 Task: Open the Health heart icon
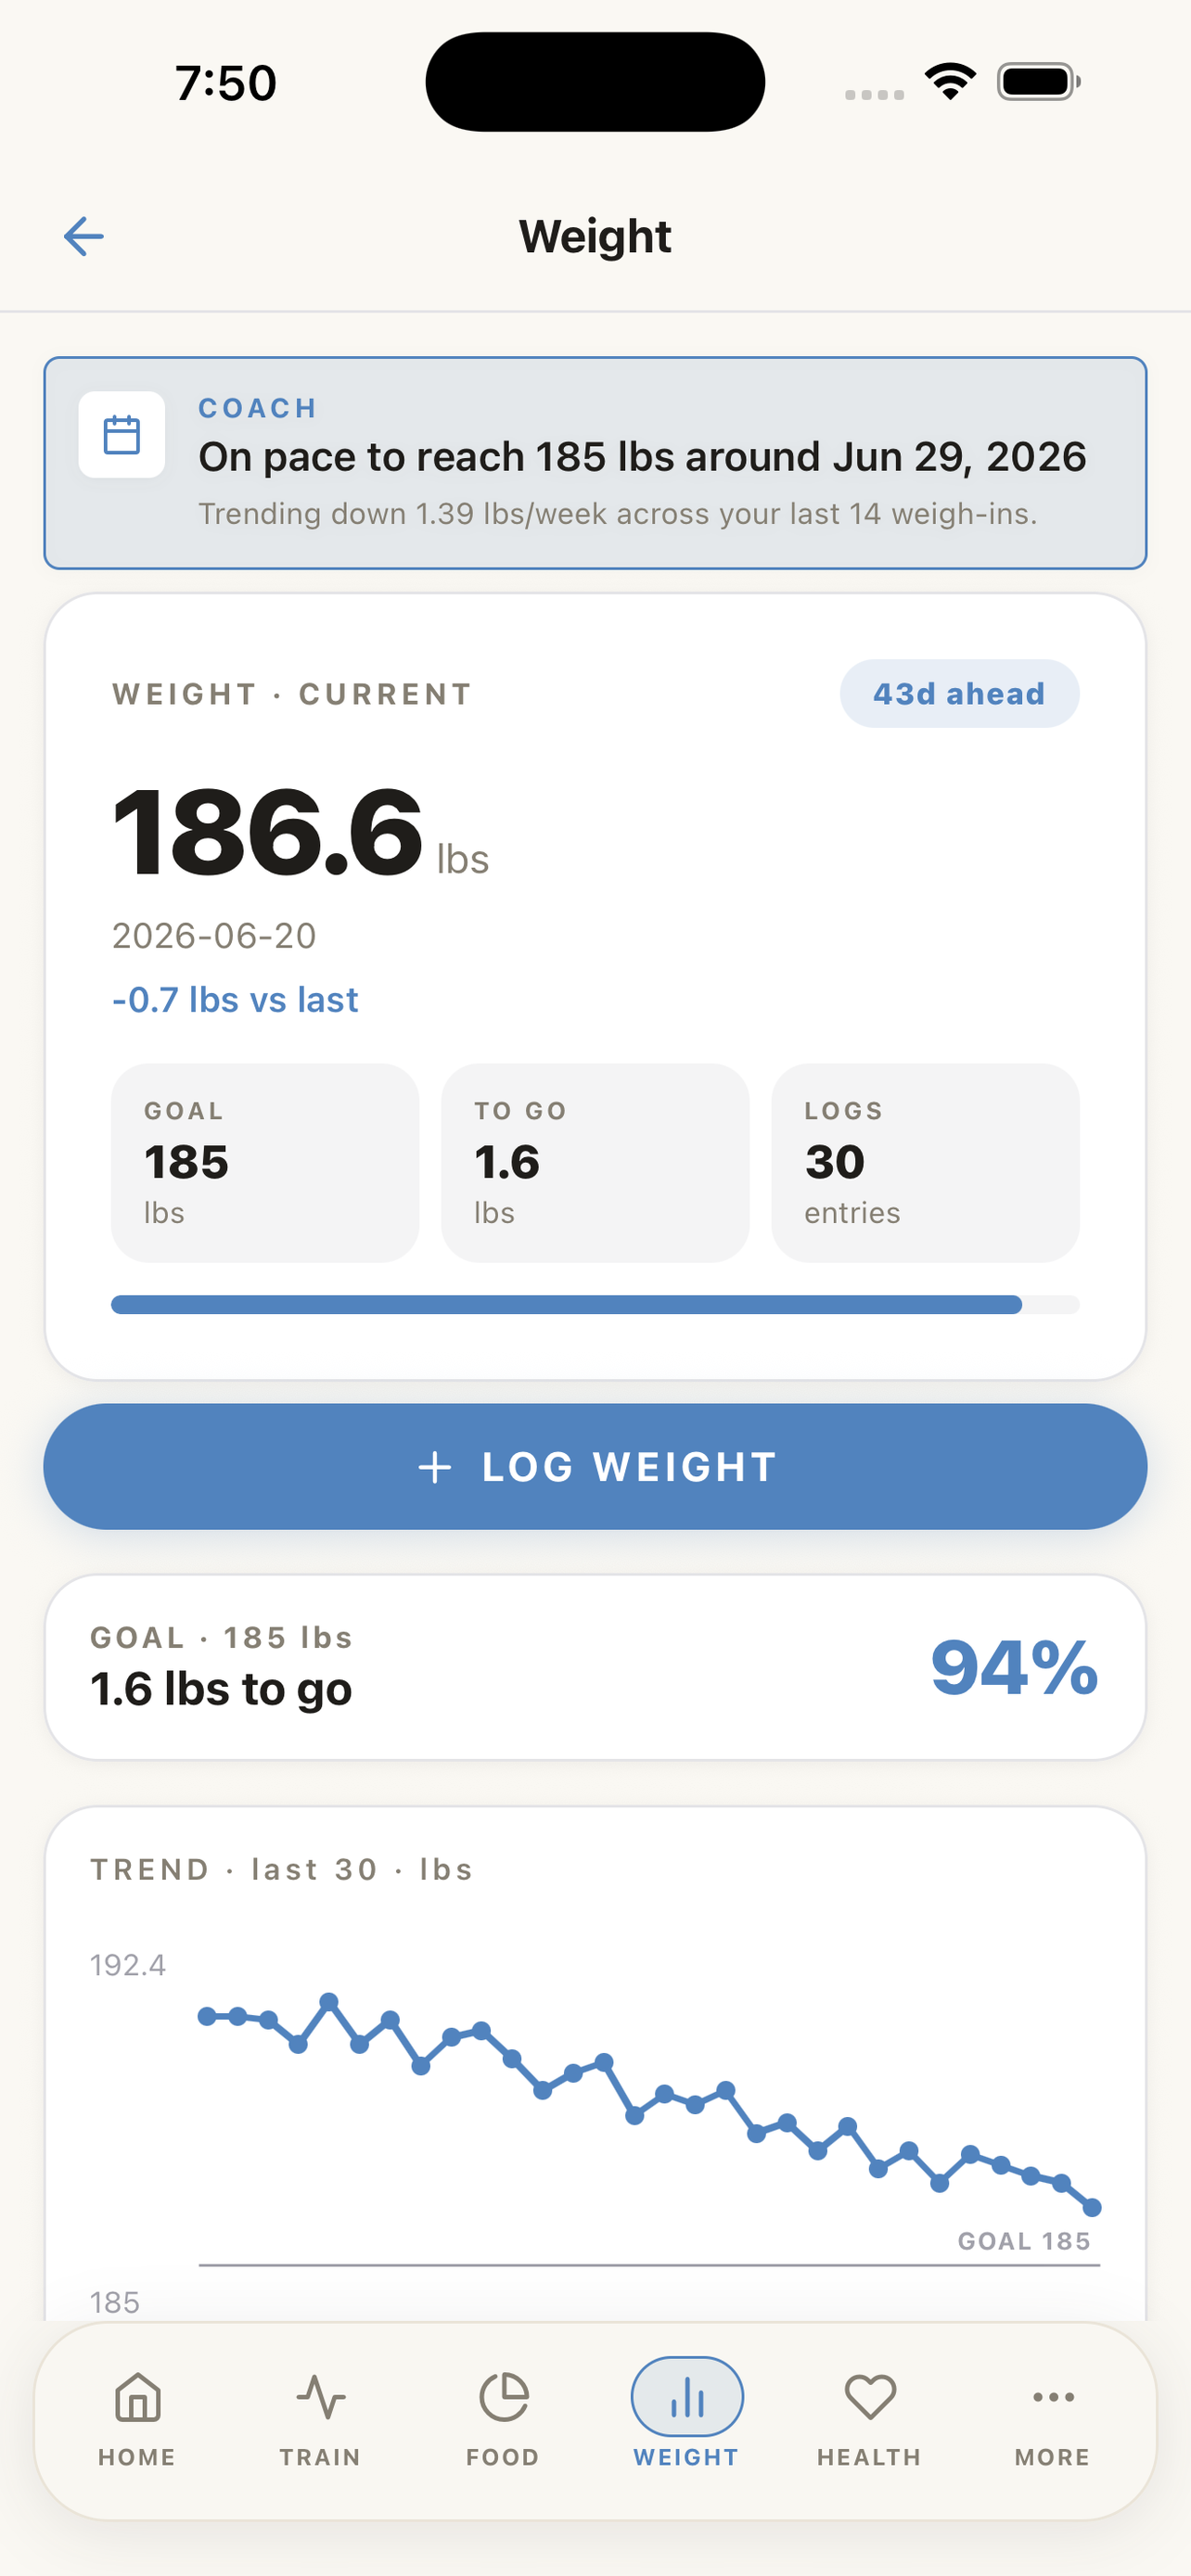(x=870, y=2396)
